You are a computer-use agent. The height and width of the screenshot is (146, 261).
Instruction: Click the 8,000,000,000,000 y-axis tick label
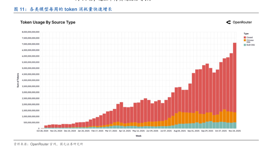[31, 32]
